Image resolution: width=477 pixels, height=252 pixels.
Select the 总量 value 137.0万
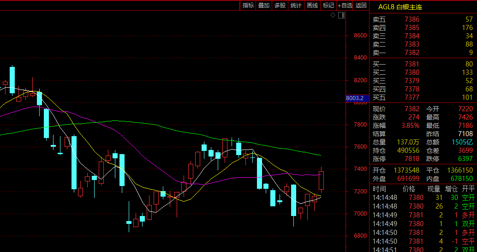click(409, 142)
